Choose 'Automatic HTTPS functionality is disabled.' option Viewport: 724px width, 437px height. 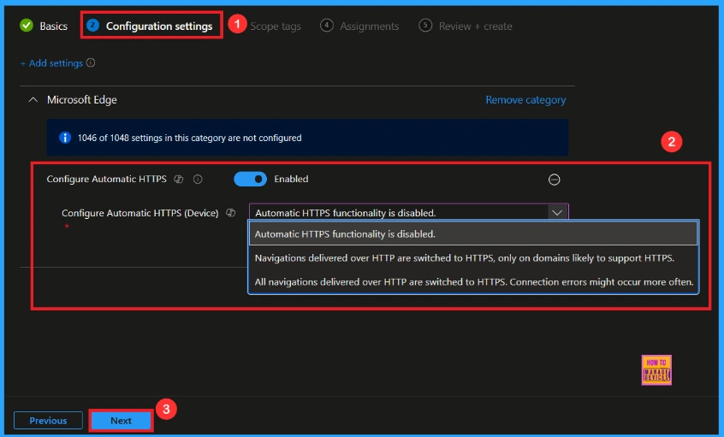point(473,234)
